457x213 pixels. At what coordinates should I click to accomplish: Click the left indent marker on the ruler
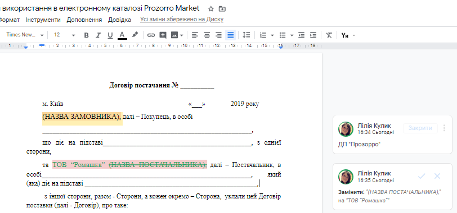26,47
